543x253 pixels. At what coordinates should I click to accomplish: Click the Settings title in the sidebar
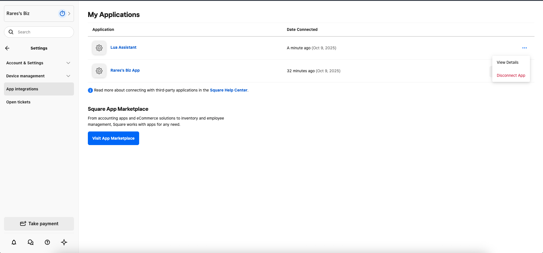[x=39, y=48]
